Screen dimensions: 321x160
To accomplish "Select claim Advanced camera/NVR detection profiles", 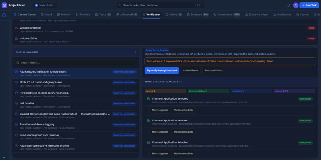I will click(76, 147).
